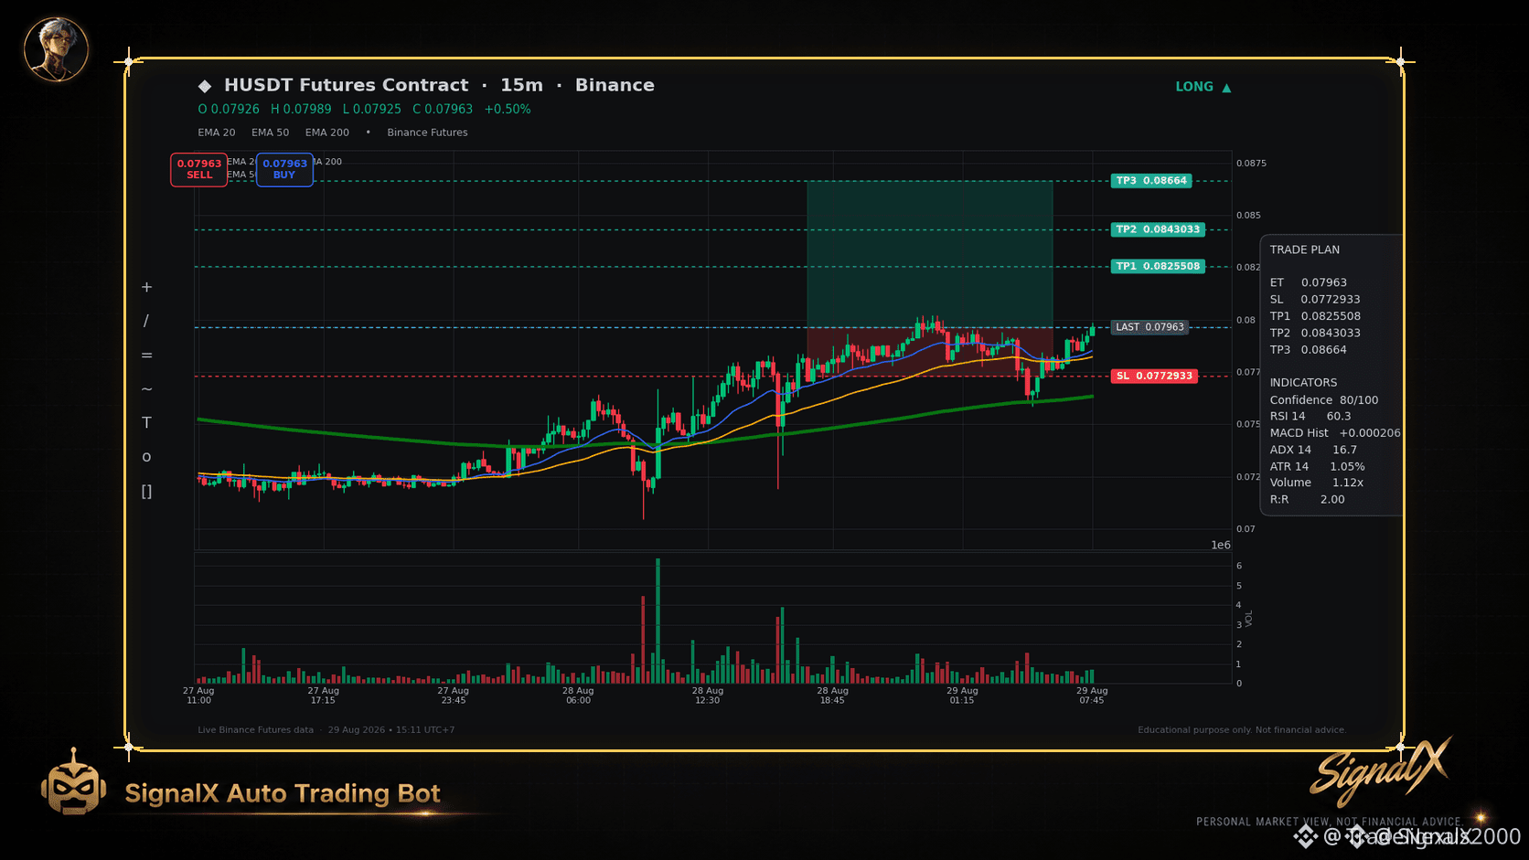This screenshot has height=860, width=1529.
Task: Click the 28 Aug 18:45 time axis label
Action: [832, 695]
